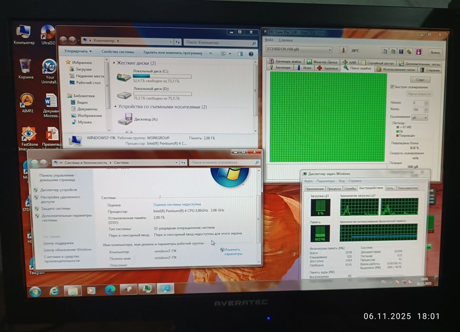Click the Изменить параметры link

pyautogui.click(x=233, y=251)
